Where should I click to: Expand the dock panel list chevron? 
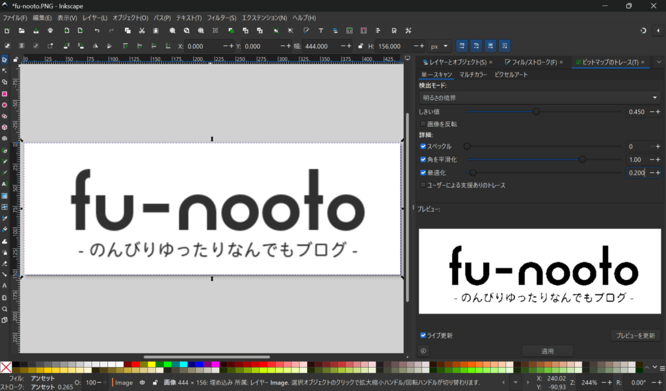[658, 62]
